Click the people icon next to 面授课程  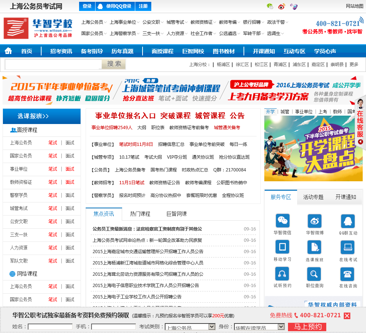pos(13,130)
